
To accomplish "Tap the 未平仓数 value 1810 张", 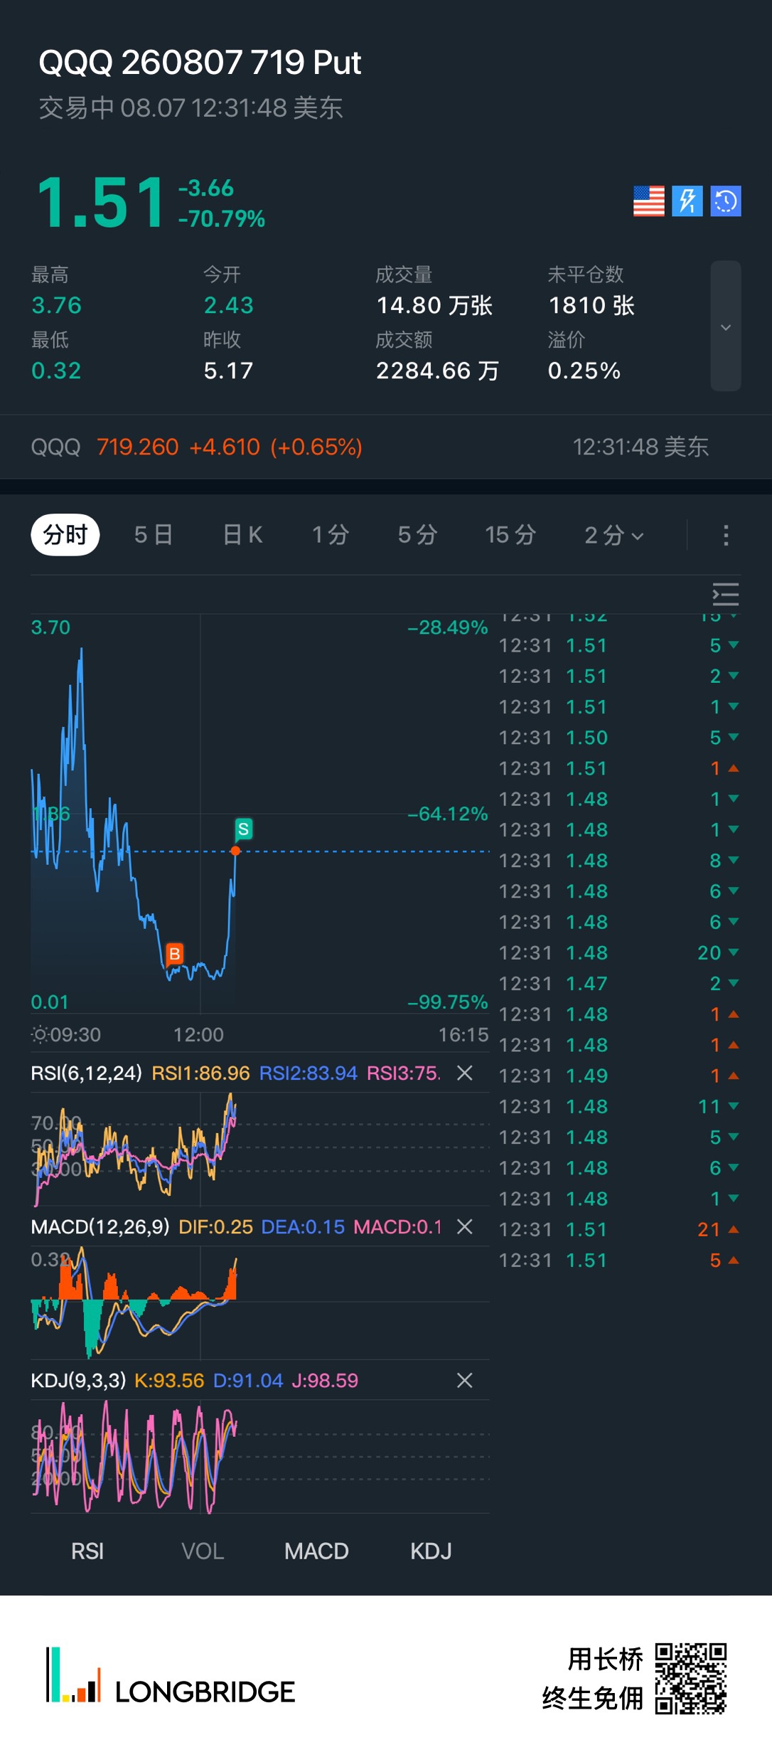I will (x=591, y=305).
